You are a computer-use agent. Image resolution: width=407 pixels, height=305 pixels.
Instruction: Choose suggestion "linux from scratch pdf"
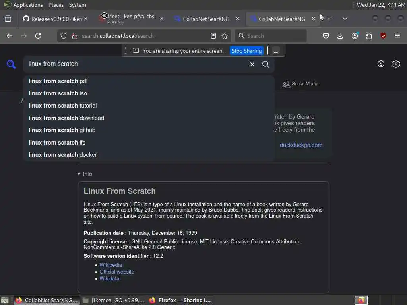(149, 81)
